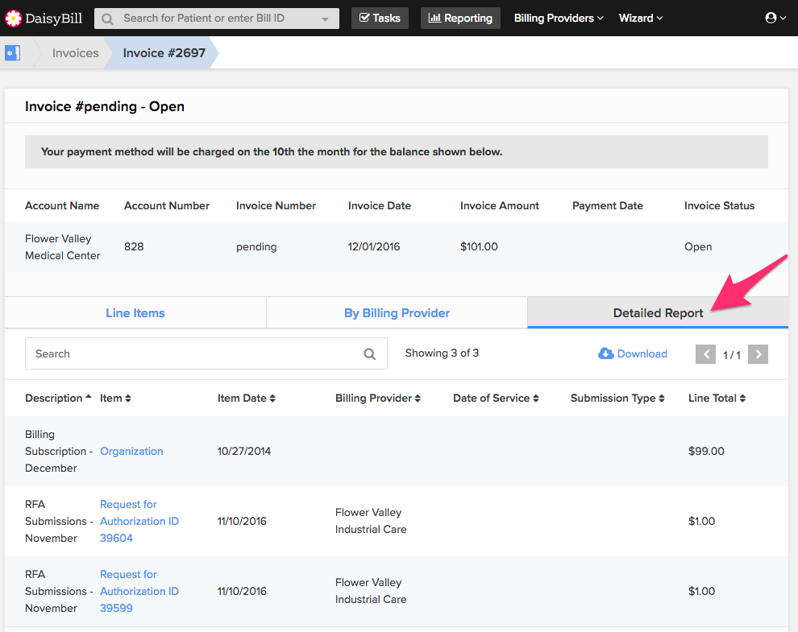Go to previous page arrow

[705, 354]
